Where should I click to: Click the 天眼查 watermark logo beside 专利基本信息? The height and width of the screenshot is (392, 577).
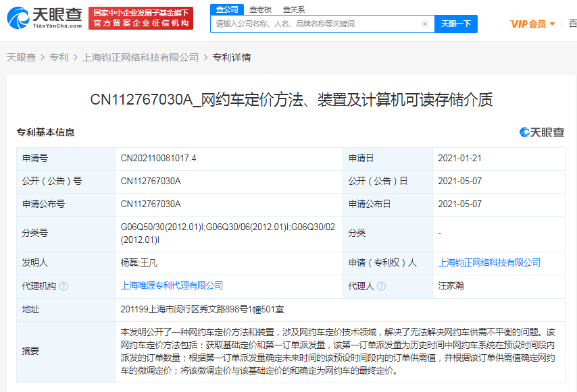pos(541,132)
